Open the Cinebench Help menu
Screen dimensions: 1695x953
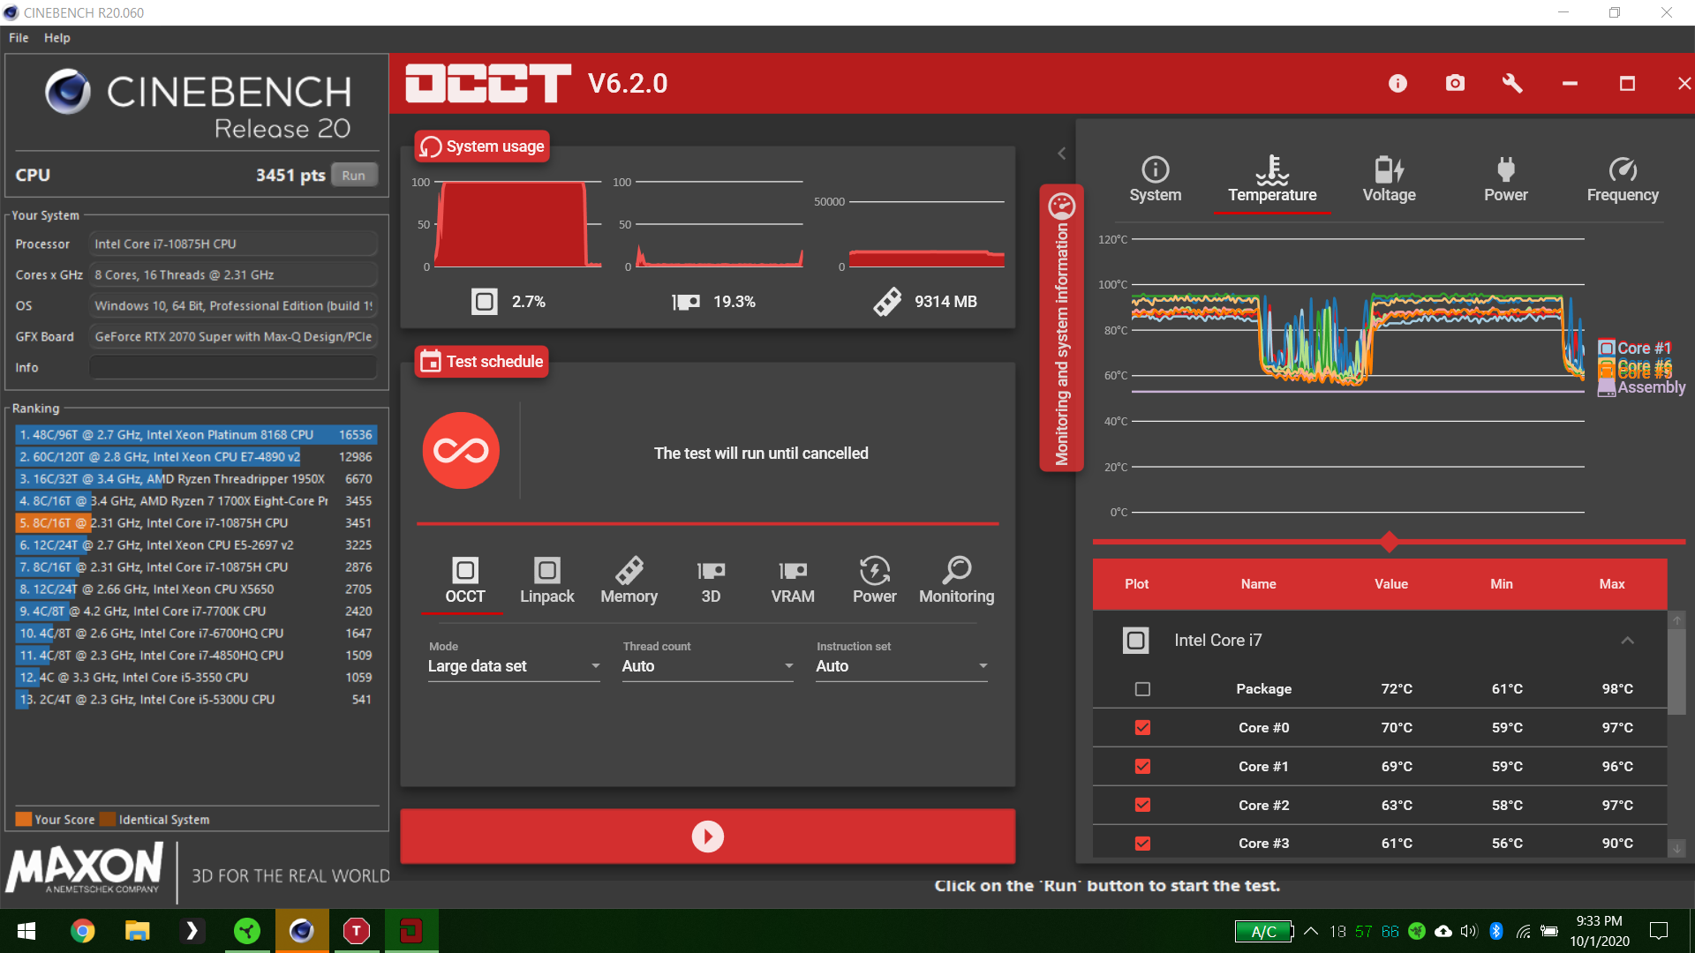[x=57, y=38]
